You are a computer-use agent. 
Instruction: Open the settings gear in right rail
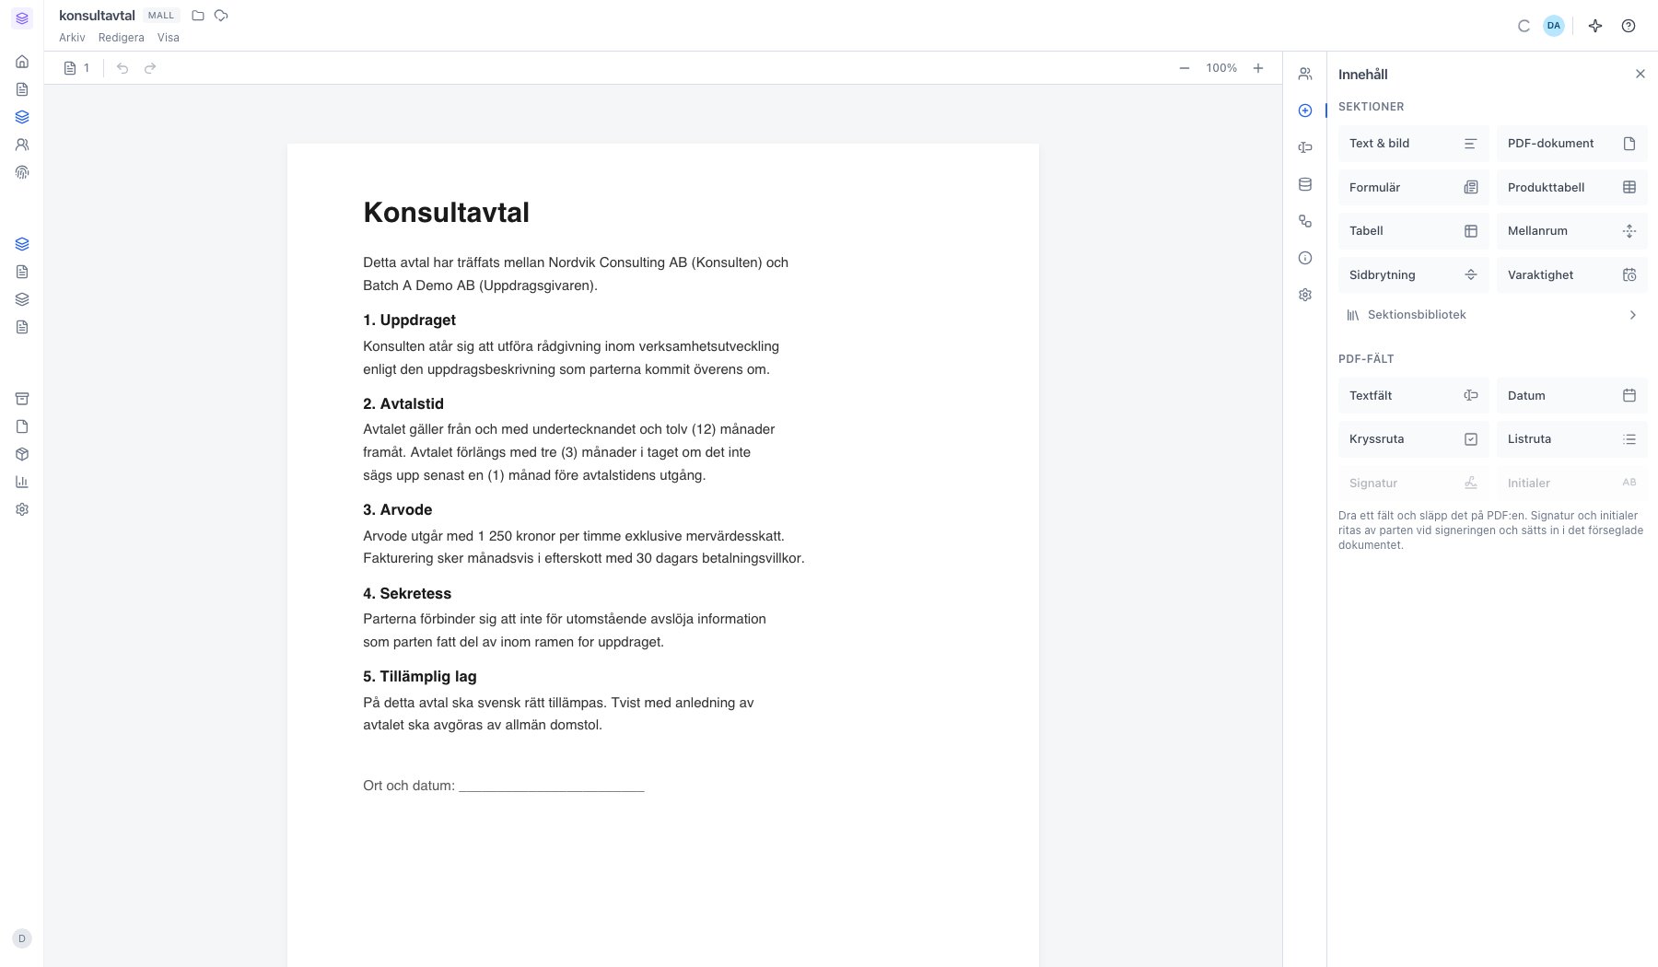(x=1304, y=295)
